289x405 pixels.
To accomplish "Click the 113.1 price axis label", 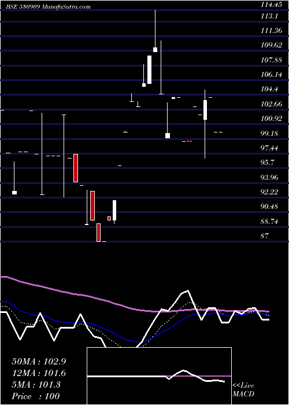I will pyautogui.click(x=269, y=16).
